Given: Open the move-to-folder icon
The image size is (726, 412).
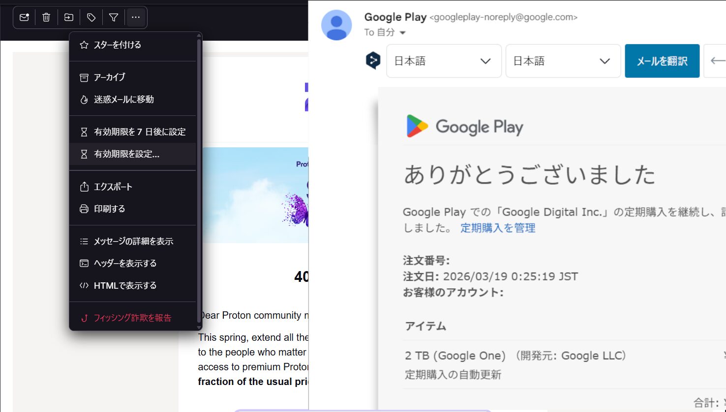Looking at the screenshot, I should coord(68,17).
